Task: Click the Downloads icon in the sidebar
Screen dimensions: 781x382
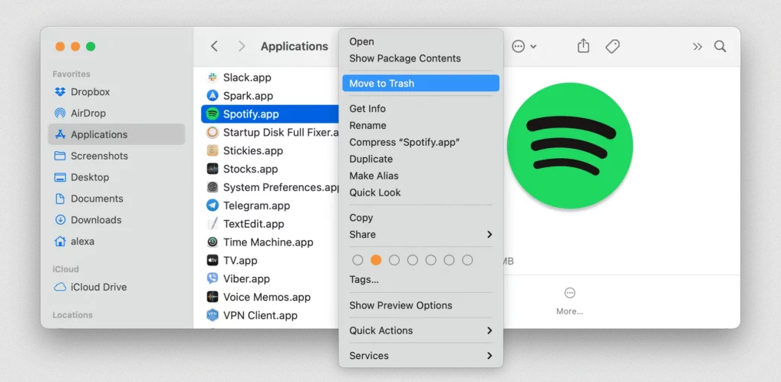Action: pos(60,219)
